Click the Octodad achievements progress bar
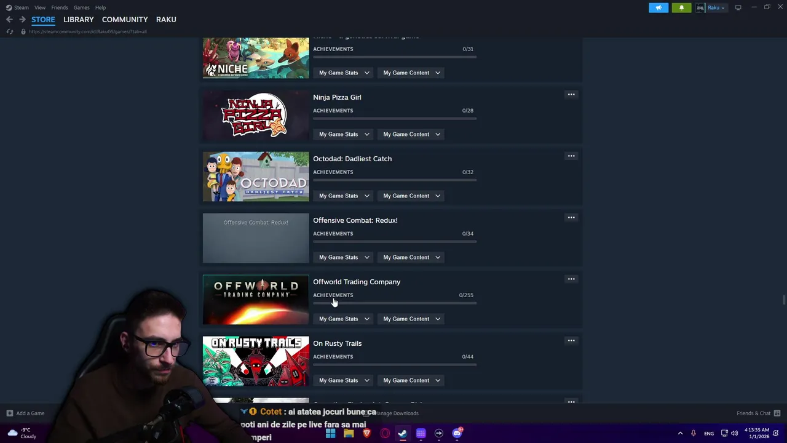This screenshot has height=443, width=787. 395,180
